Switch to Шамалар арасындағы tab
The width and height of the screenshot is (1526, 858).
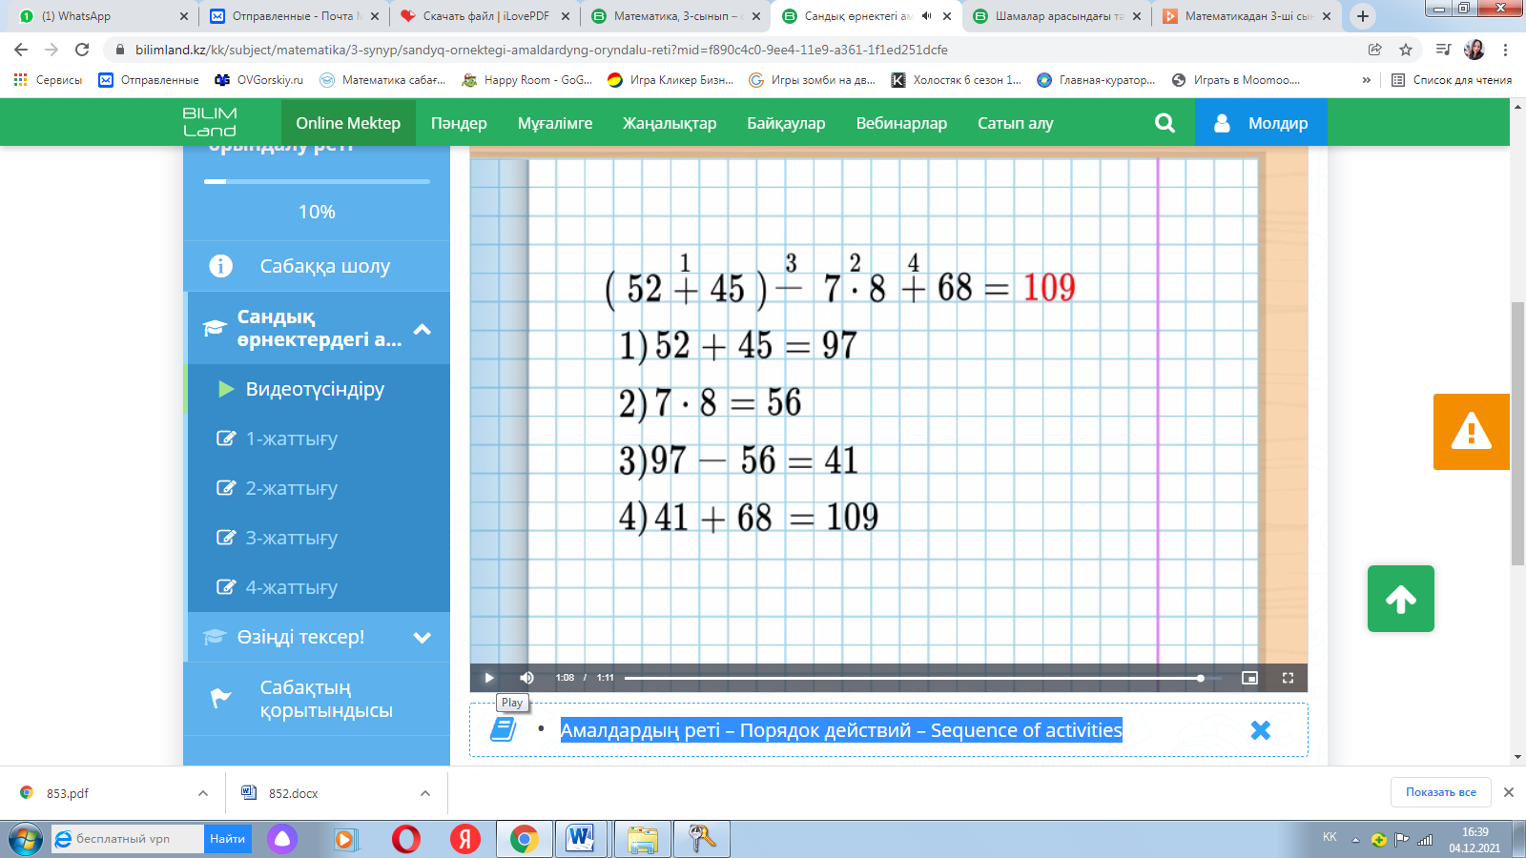click(1057, 16)
